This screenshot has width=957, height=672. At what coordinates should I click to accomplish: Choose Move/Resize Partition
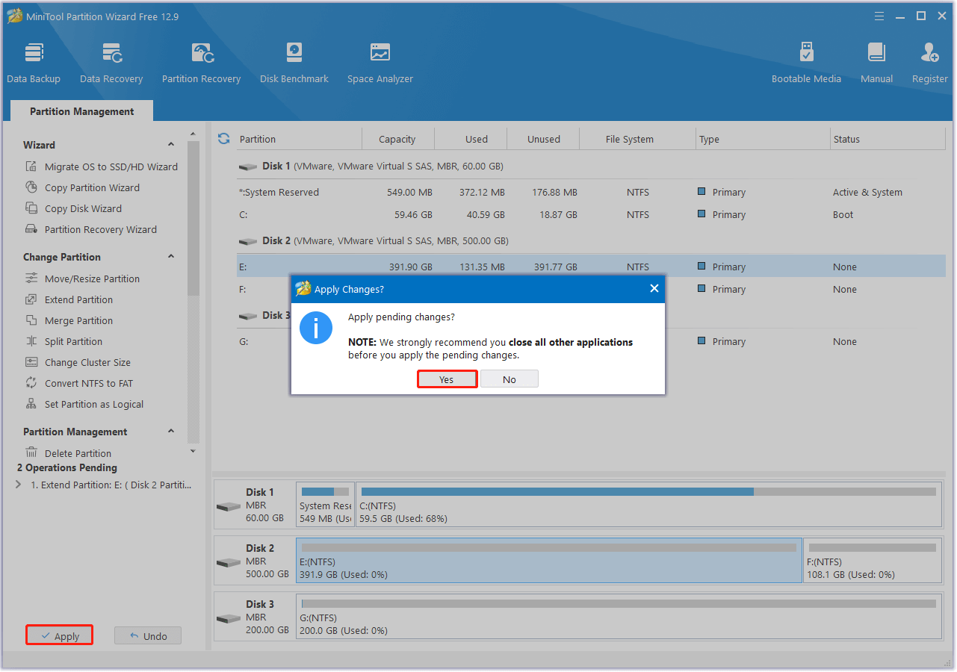pyautogui.click(x=82, y=279)
